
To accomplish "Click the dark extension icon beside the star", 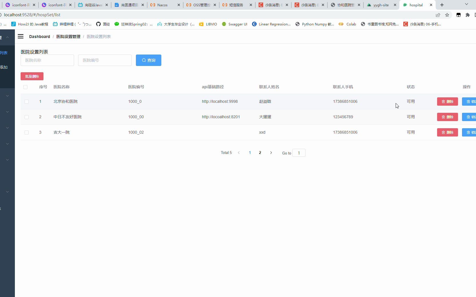I will 459,15.
